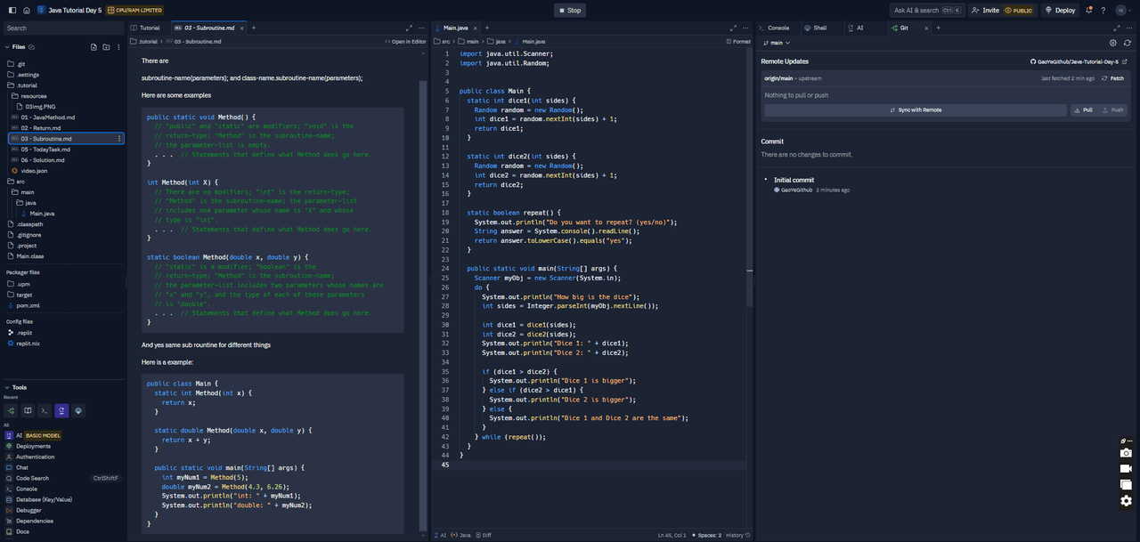This screenshot has width=1140, height=542.
Task: Collapse the Tools section
Action: click(x=7, y=387)
